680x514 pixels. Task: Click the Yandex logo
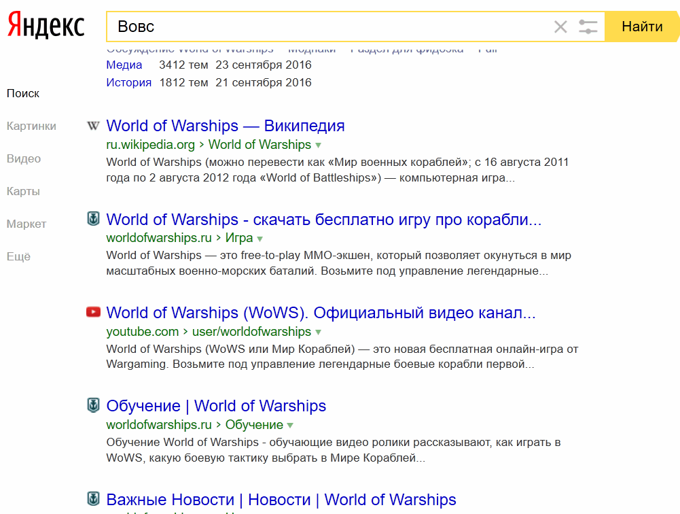pyautogui.click(x=46, y=25)
